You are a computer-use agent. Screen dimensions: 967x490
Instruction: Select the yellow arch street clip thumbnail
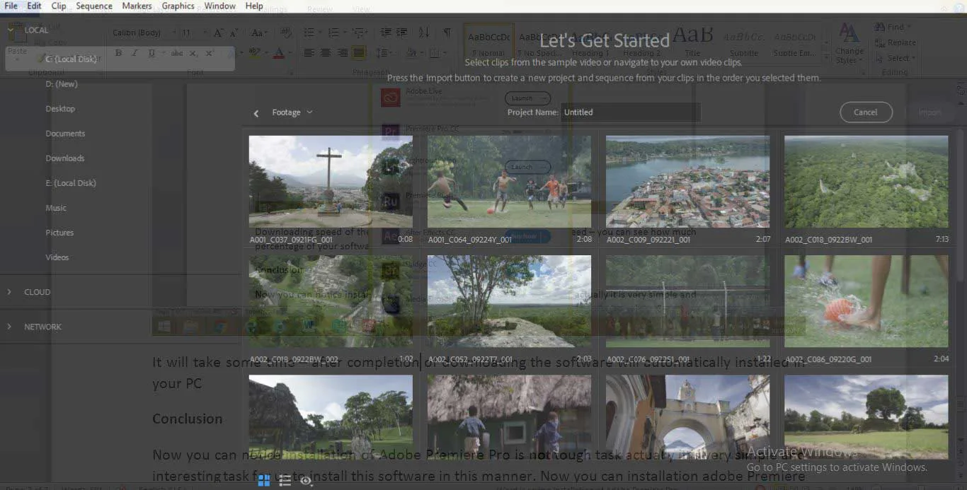coord(687,417)
